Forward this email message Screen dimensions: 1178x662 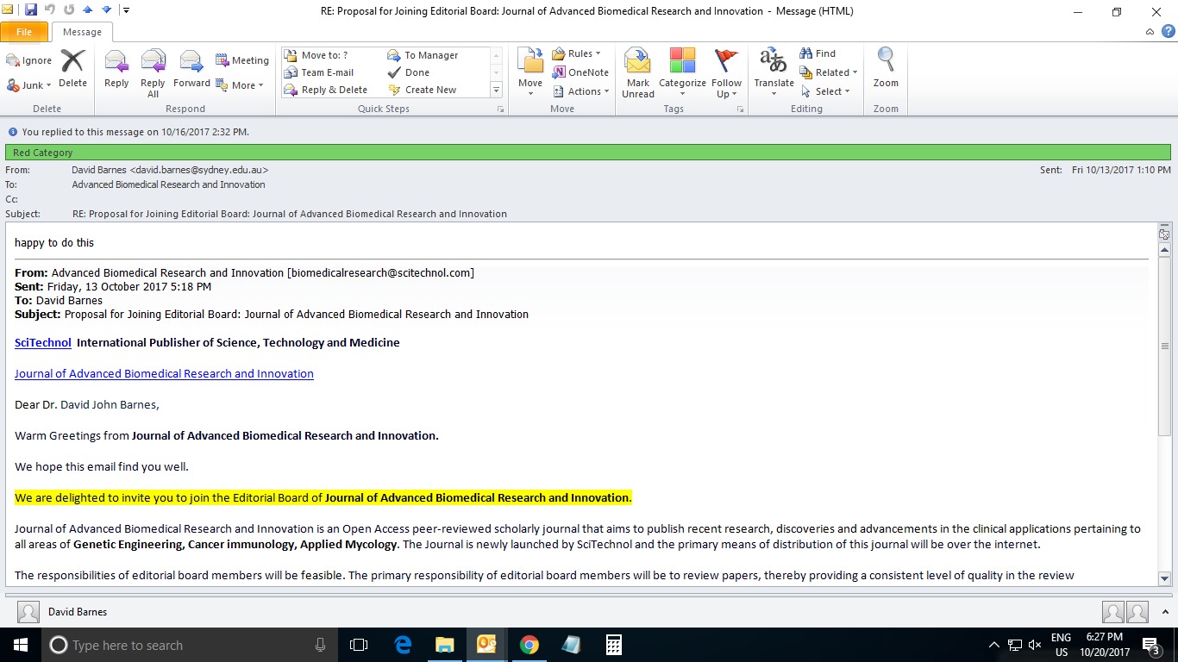point(191,69)
